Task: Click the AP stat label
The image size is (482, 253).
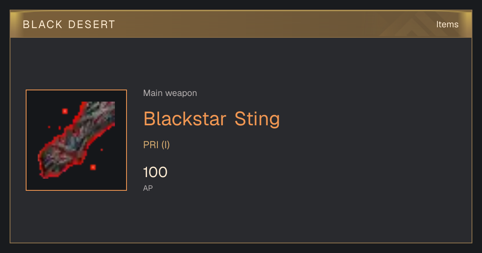Action: pyautogui.click(x=148, y=188)
